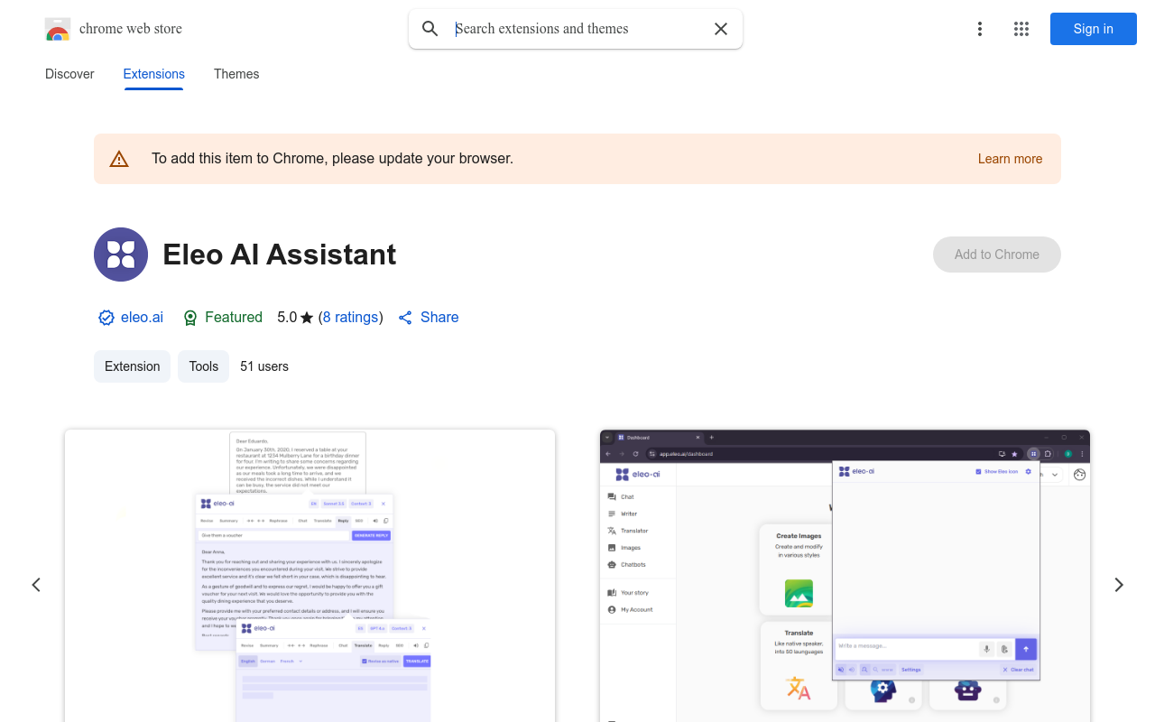Click the Share link
The height and width of the screenshot is (722, 1155).
point(439,318)
